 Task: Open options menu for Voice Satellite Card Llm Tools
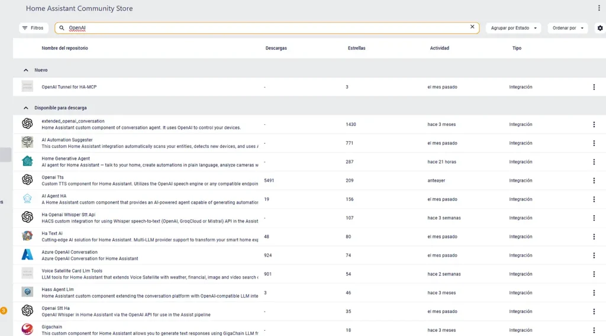coord(594,274)
